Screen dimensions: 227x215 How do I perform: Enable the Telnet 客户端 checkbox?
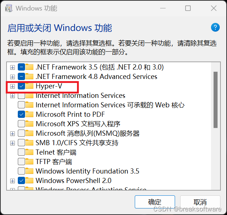coord(21,152)
